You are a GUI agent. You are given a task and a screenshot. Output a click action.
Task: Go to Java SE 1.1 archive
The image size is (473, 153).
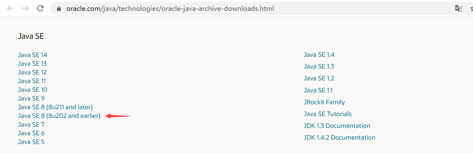[318, 90]
